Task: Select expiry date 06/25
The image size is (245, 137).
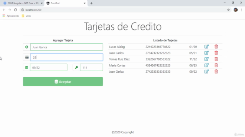Action: pyautogui.click(x=193, y=65)
